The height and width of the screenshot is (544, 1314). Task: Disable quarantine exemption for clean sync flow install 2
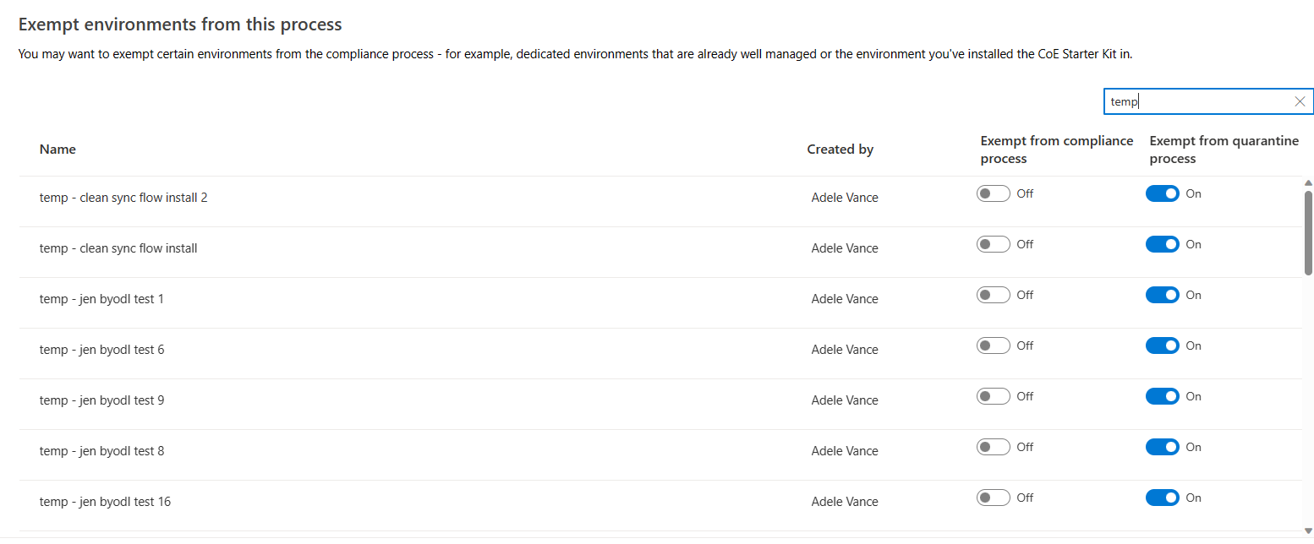pyautogui.click(x=1162, y=194)
